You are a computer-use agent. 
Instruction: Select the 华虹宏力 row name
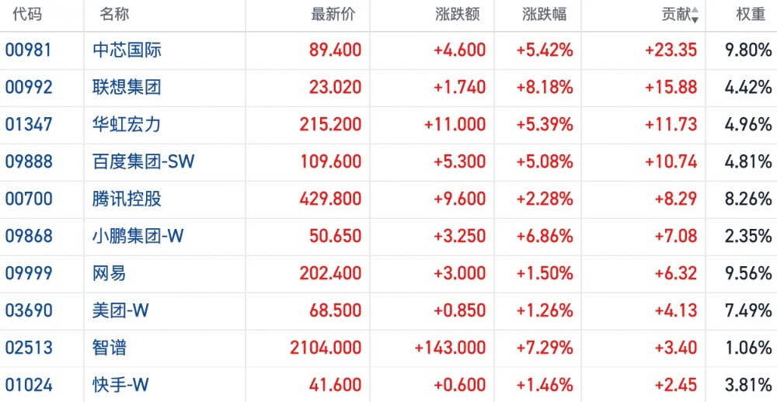point(127,124)
